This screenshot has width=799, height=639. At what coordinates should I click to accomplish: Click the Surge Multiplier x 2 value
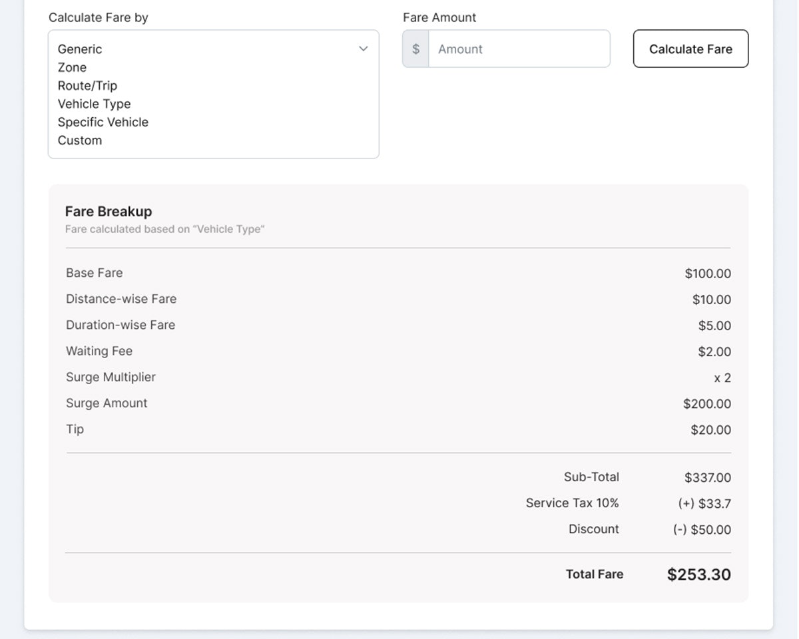[722, 378]
